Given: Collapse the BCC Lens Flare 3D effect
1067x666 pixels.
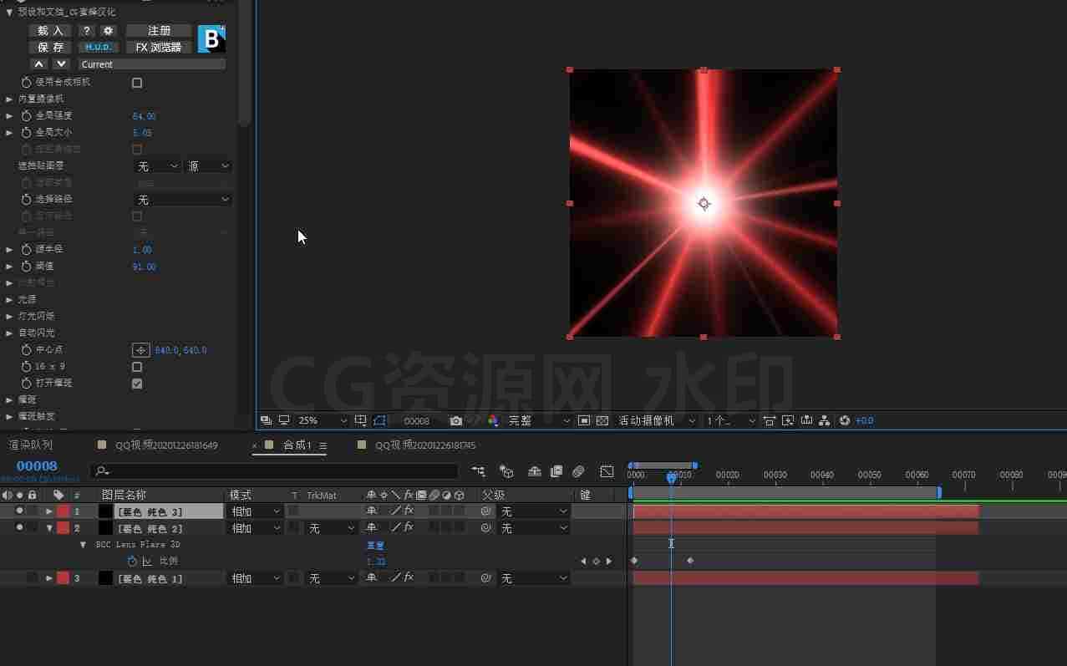Looking at the screenshot, I should pos(83,545).
